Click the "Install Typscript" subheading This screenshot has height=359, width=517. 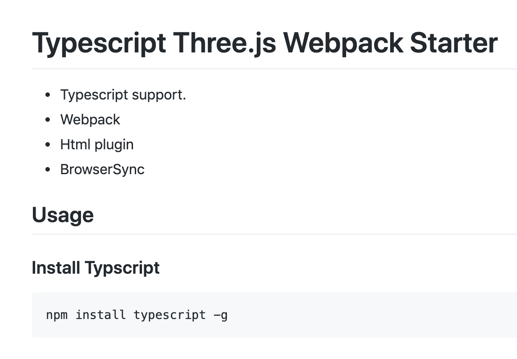[96, 268]
